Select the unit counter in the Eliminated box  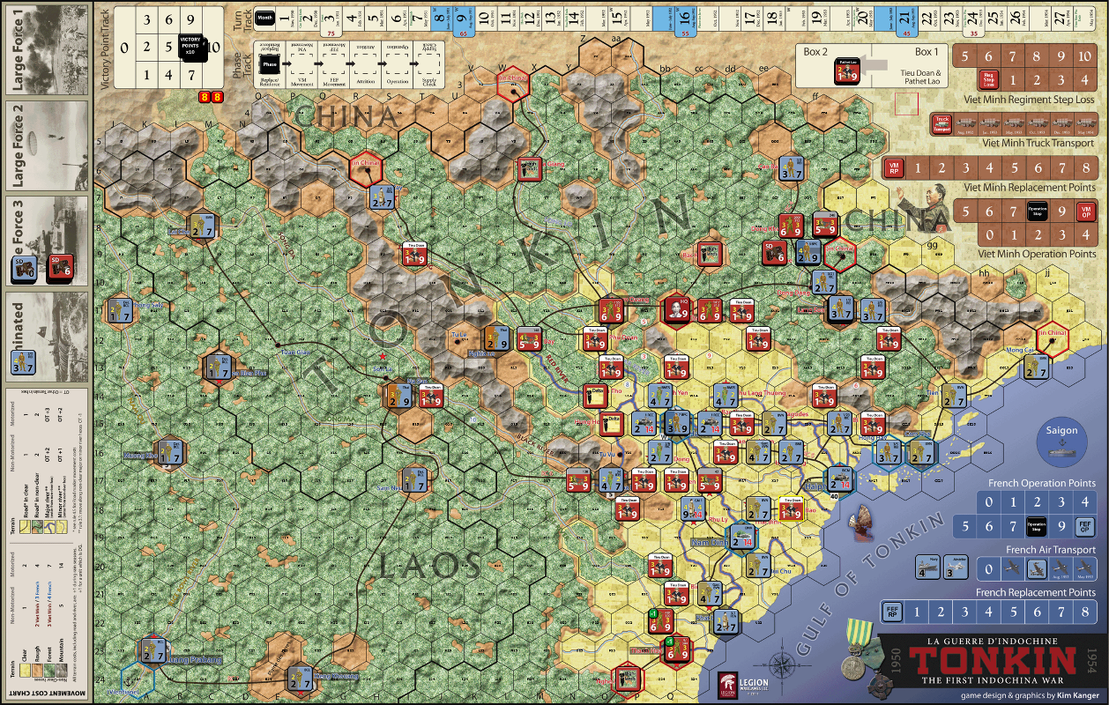25,362
